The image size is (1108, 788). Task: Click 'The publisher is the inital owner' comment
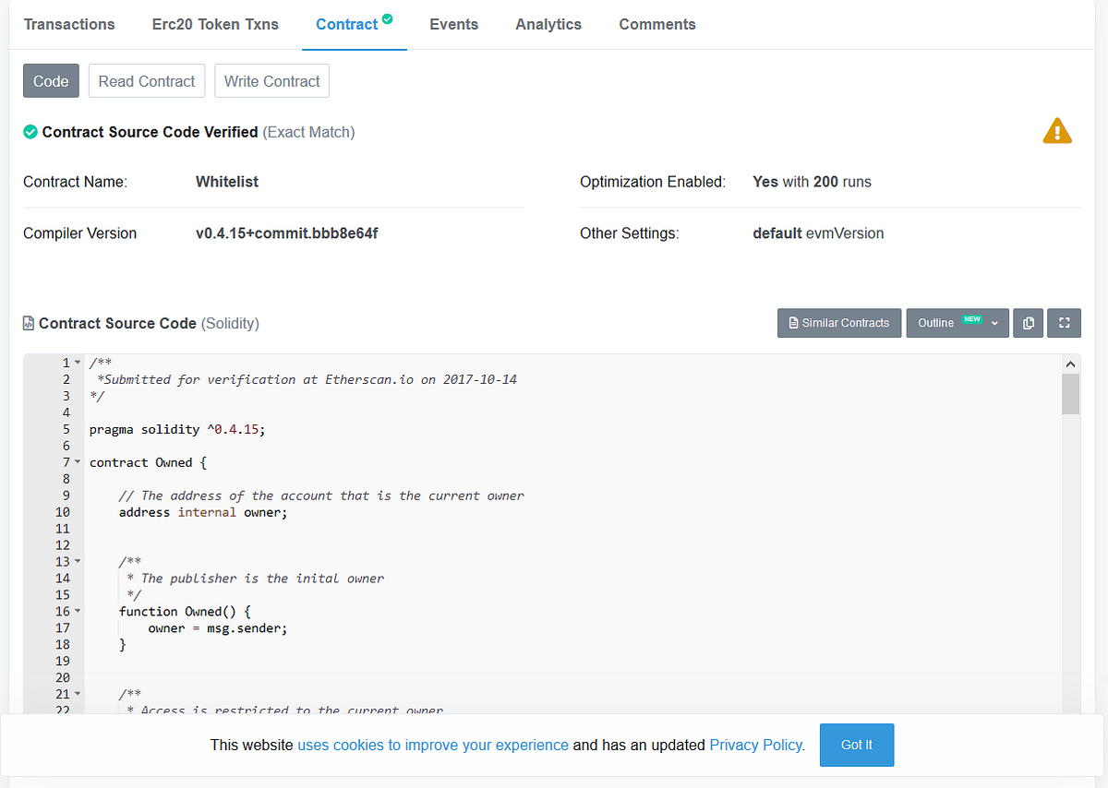click(x=262, y=579)
